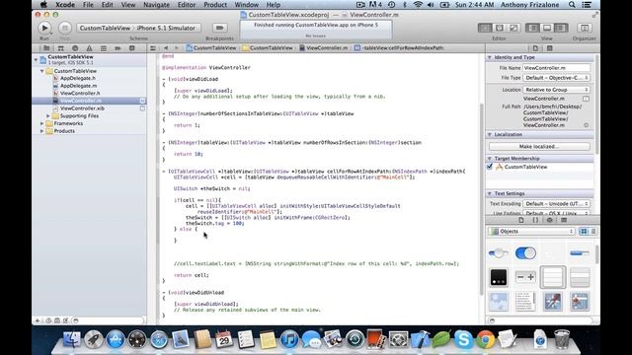Image resolution: width=632 pixels, height=355 pixels.
Task: Switch library to icon grid view
Action: [x=584, y=232]
